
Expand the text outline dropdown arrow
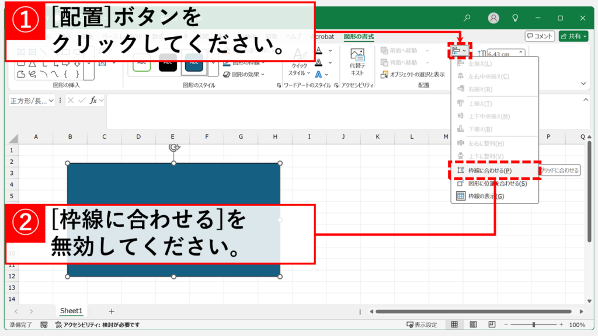[331, 63]
